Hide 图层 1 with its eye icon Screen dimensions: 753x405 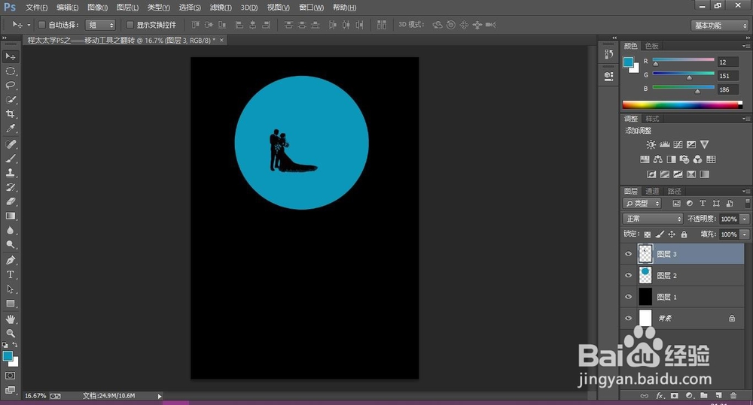click(628, 297)
